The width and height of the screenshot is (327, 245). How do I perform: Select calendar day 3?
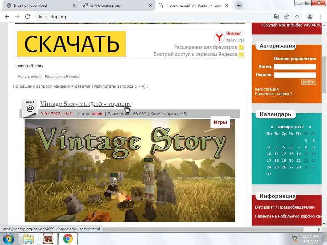coord(269,147)
